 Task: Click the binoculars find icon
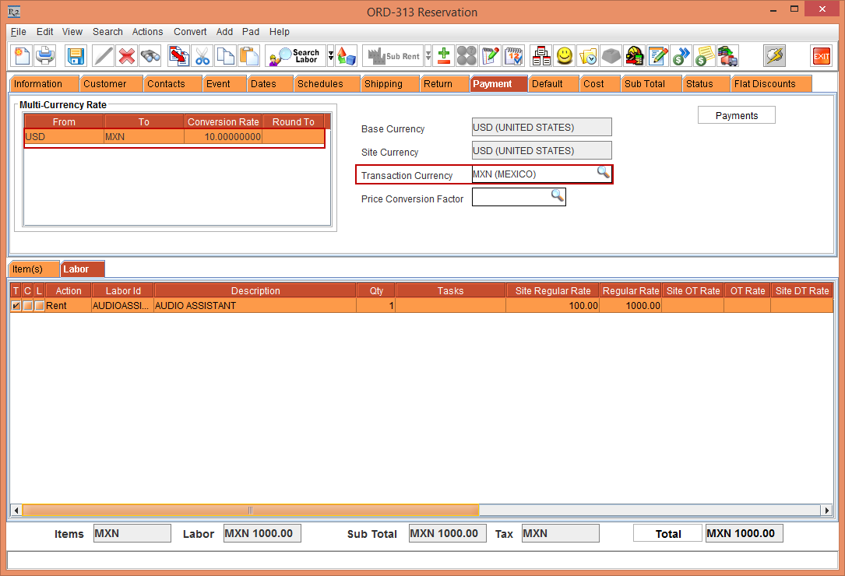click(x=150, y=56)
